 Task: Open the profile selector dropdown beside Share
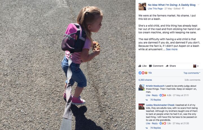pyautogui.click(x=196, y=66)
